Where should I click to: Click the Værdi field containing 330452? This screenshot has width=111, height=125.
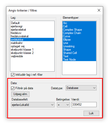[x=84, y=105]
